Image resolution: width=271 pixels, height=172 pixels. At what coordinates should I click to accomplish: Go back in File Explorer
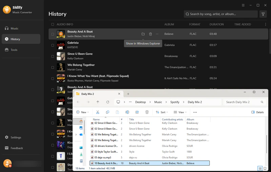(78, 102)
